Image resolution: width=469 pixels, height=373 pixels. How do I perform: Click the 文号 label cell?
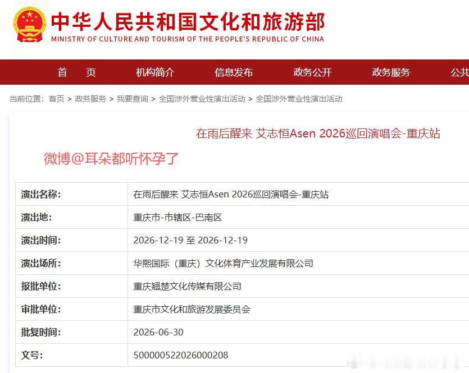71,355
